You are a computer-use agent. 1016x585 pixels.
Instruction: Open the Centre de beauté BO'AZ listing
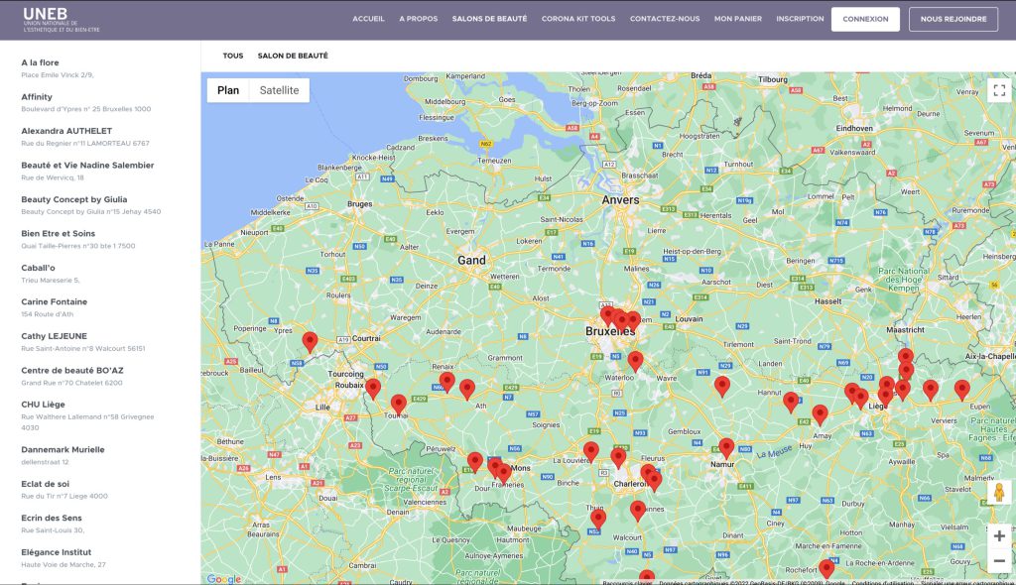point(71,371)
